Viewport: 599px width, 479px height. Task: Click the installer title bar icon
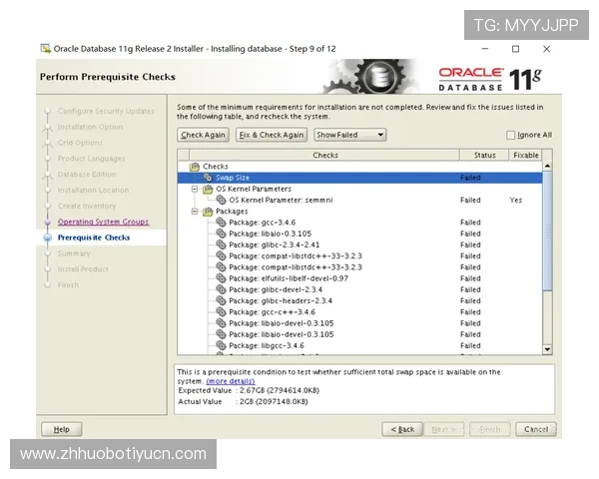click(x=46, y=49)
